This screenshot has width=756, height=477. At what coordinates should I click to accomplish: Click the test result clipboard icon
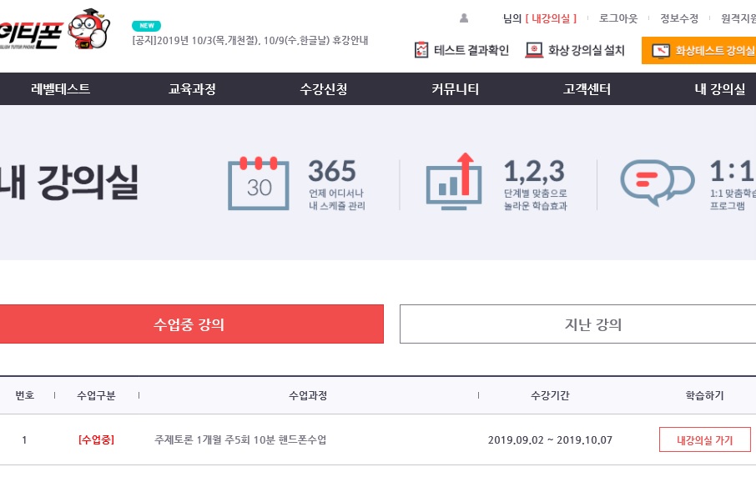click(x=421, y=50)
